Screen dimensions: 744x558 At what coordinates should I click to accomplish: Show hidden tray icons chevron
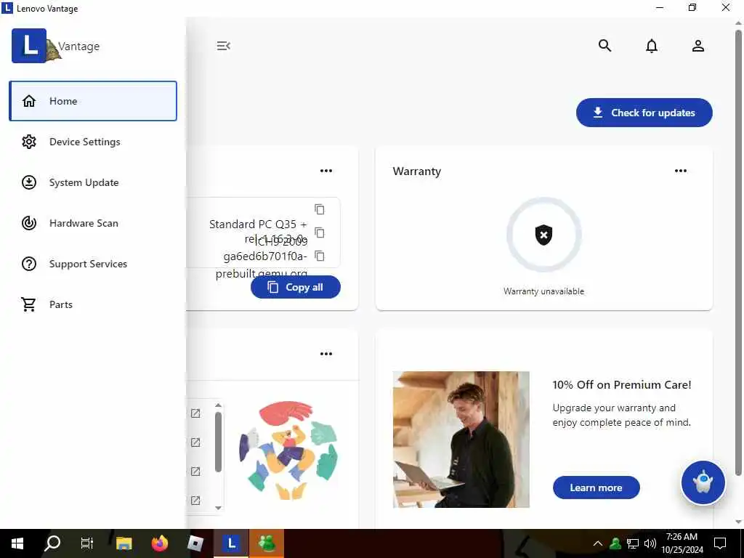pyautogui.click(x=598, y=543)
